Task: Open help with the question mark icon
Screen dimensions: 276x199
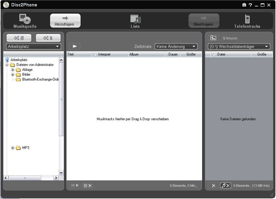Action: pos(250,5)
